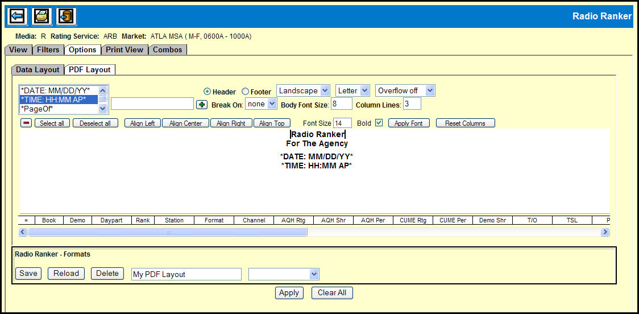Click left arrow of horizontal column scrollbar
This screenshot has height=314, width=639.
pos(23,232)
